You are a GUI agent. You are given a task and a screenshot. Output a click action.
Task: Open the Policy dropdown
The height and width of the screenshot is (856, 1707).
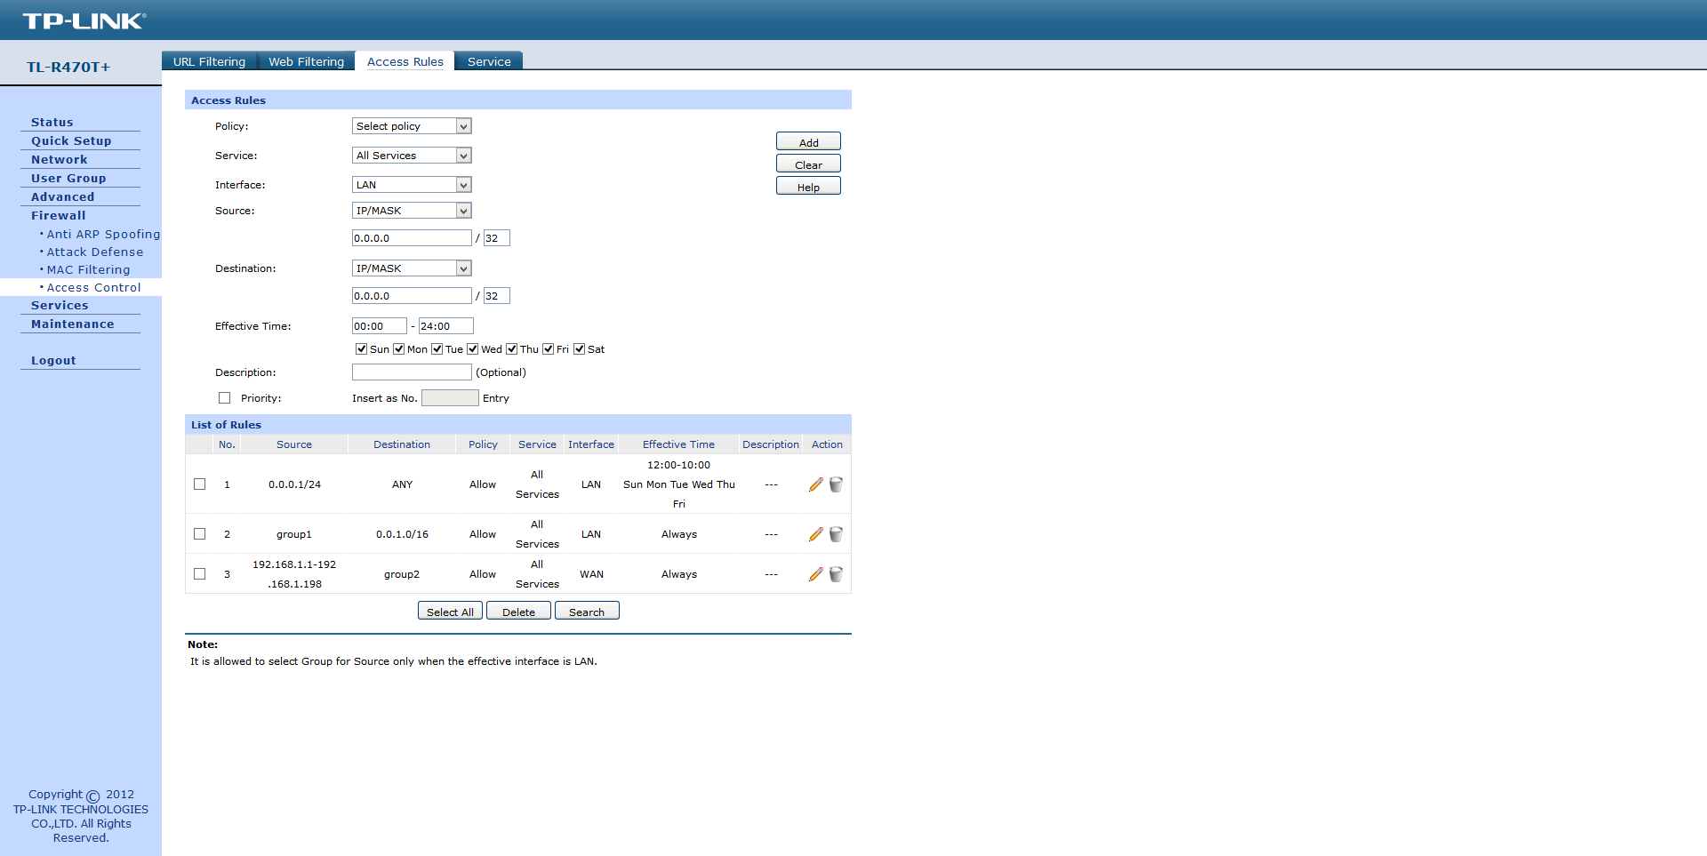[x=412, y=126]
